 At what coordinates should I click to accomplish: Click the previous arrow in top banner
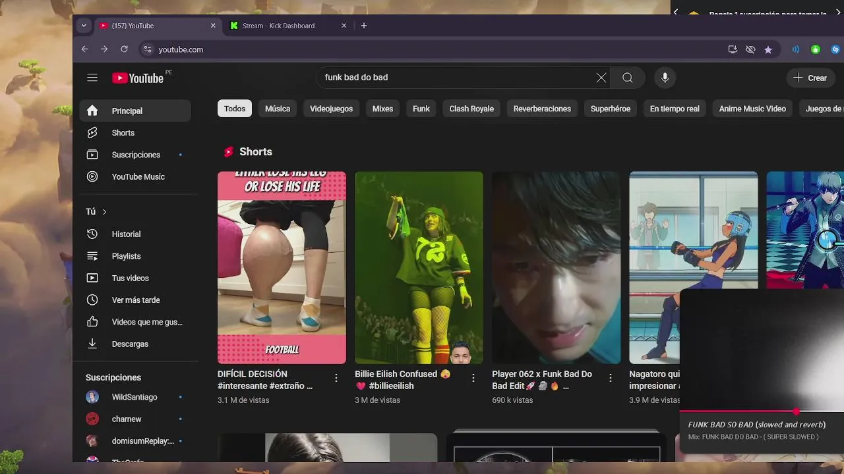coord(675,13)
